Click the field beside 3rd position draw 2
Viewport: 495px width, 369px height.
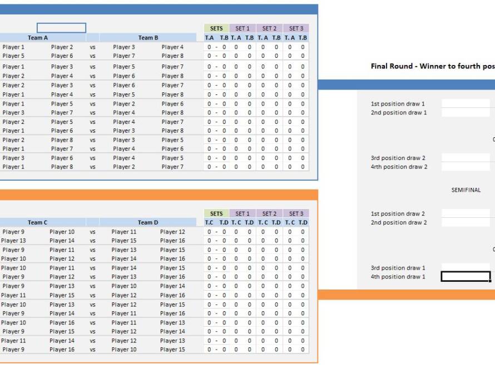coord(466,158)
